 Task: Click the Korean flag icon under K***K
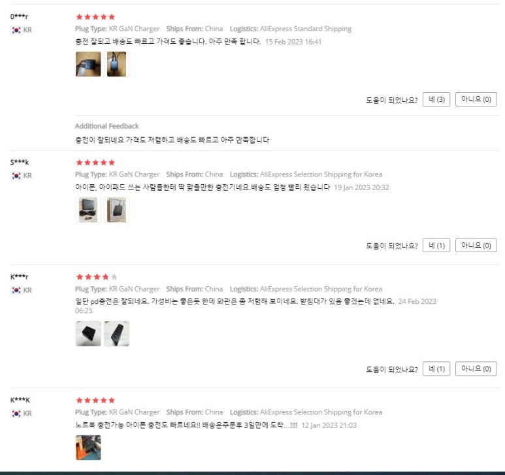(x=16, y=413)
